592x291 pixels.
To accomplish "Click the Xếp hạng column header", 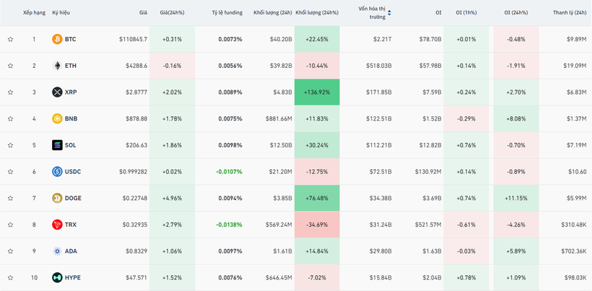I will click(x=33, y=13).
